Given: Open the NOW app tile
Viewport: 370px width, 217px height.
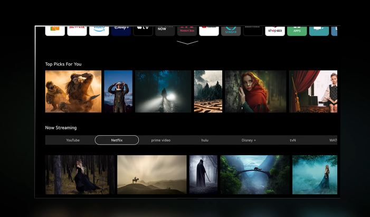Looking at the screenshot, I should coord(165,30).
